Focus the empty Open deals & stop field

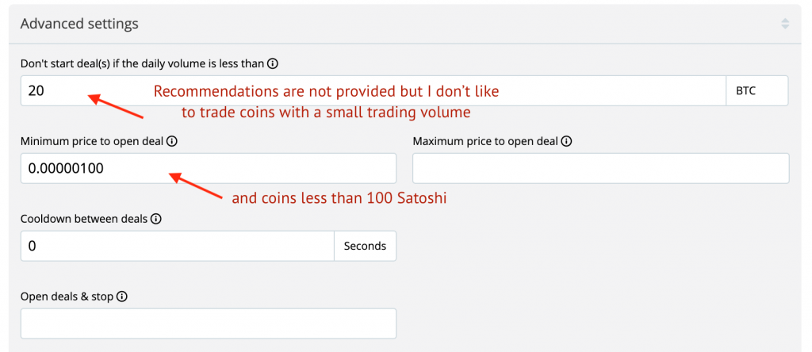pos(208,323)
